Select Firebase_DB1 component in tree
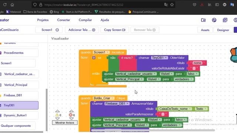Image resolution: width=237 pixels, height=133 pixels. [19, 95]
